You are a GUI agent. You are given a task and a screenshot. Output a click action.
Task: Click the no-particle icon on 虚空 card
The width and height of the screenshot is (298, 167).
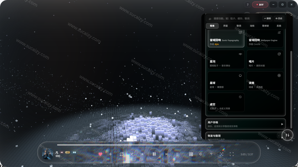[x=240, y=97]
